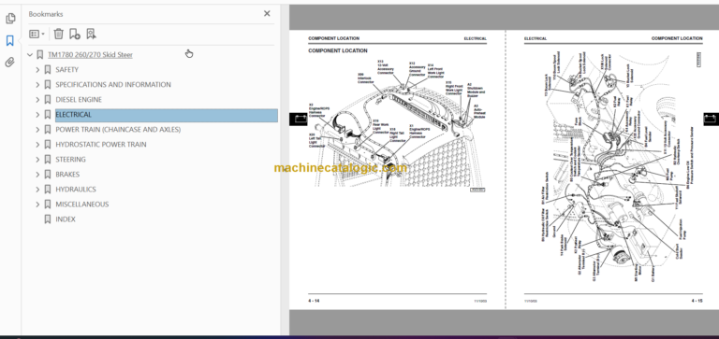The height and width of the screenshot is (339, 719).
Task: Expand the ELECTRICAL bookmark
Action: [37, 115]
